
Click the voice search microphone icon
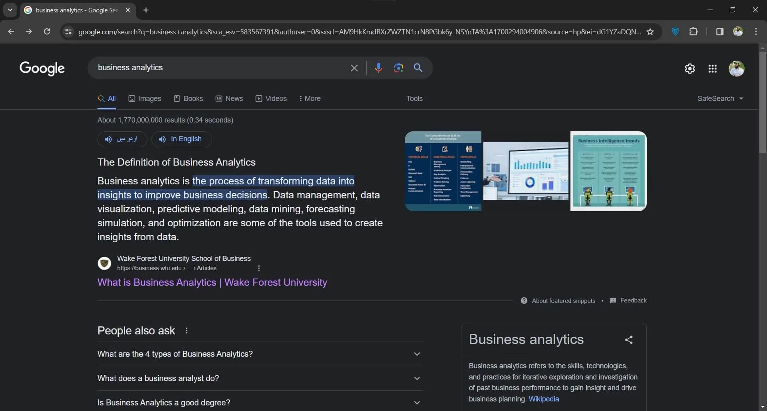click(378, 68)
